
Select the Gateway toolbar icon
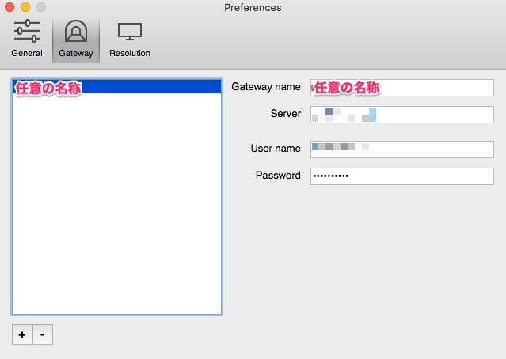click(x=76, y=32)
